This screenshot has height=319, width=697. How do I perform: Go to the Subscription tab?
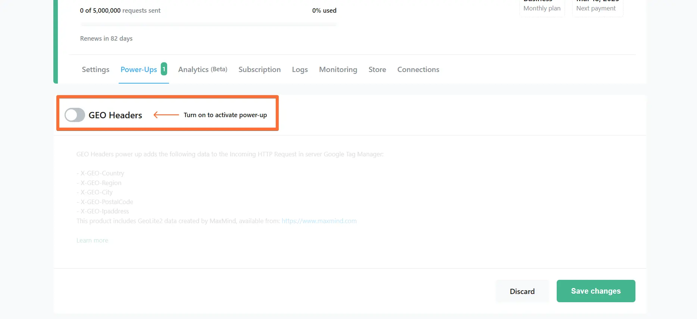click(260, 69)
